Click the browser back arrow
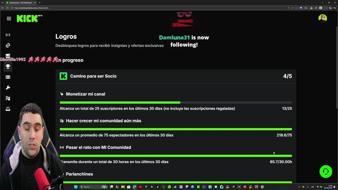Image resolution: width=338 pixels, height=190 pixels. click(3, 8)
